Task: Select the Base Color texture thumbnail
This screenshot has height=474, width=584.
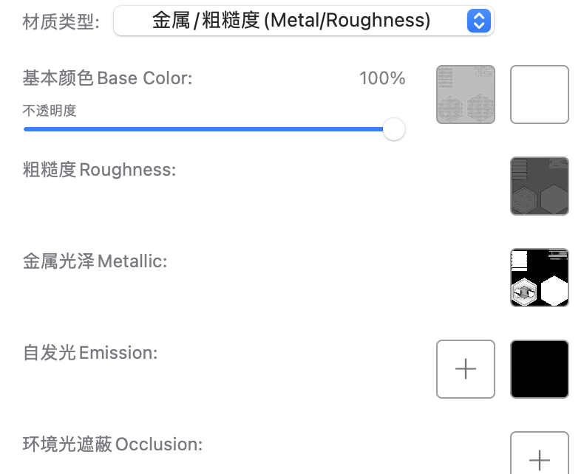Action: point(466,95)
